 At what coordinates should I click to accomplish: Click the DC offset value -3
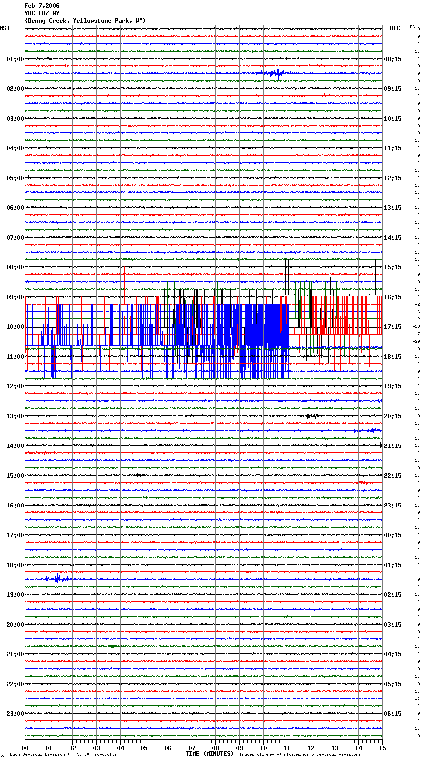pos(418,312)
